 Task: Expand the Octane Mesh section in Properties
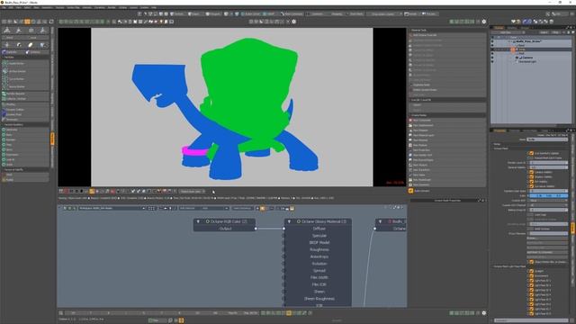coord(500,148)
